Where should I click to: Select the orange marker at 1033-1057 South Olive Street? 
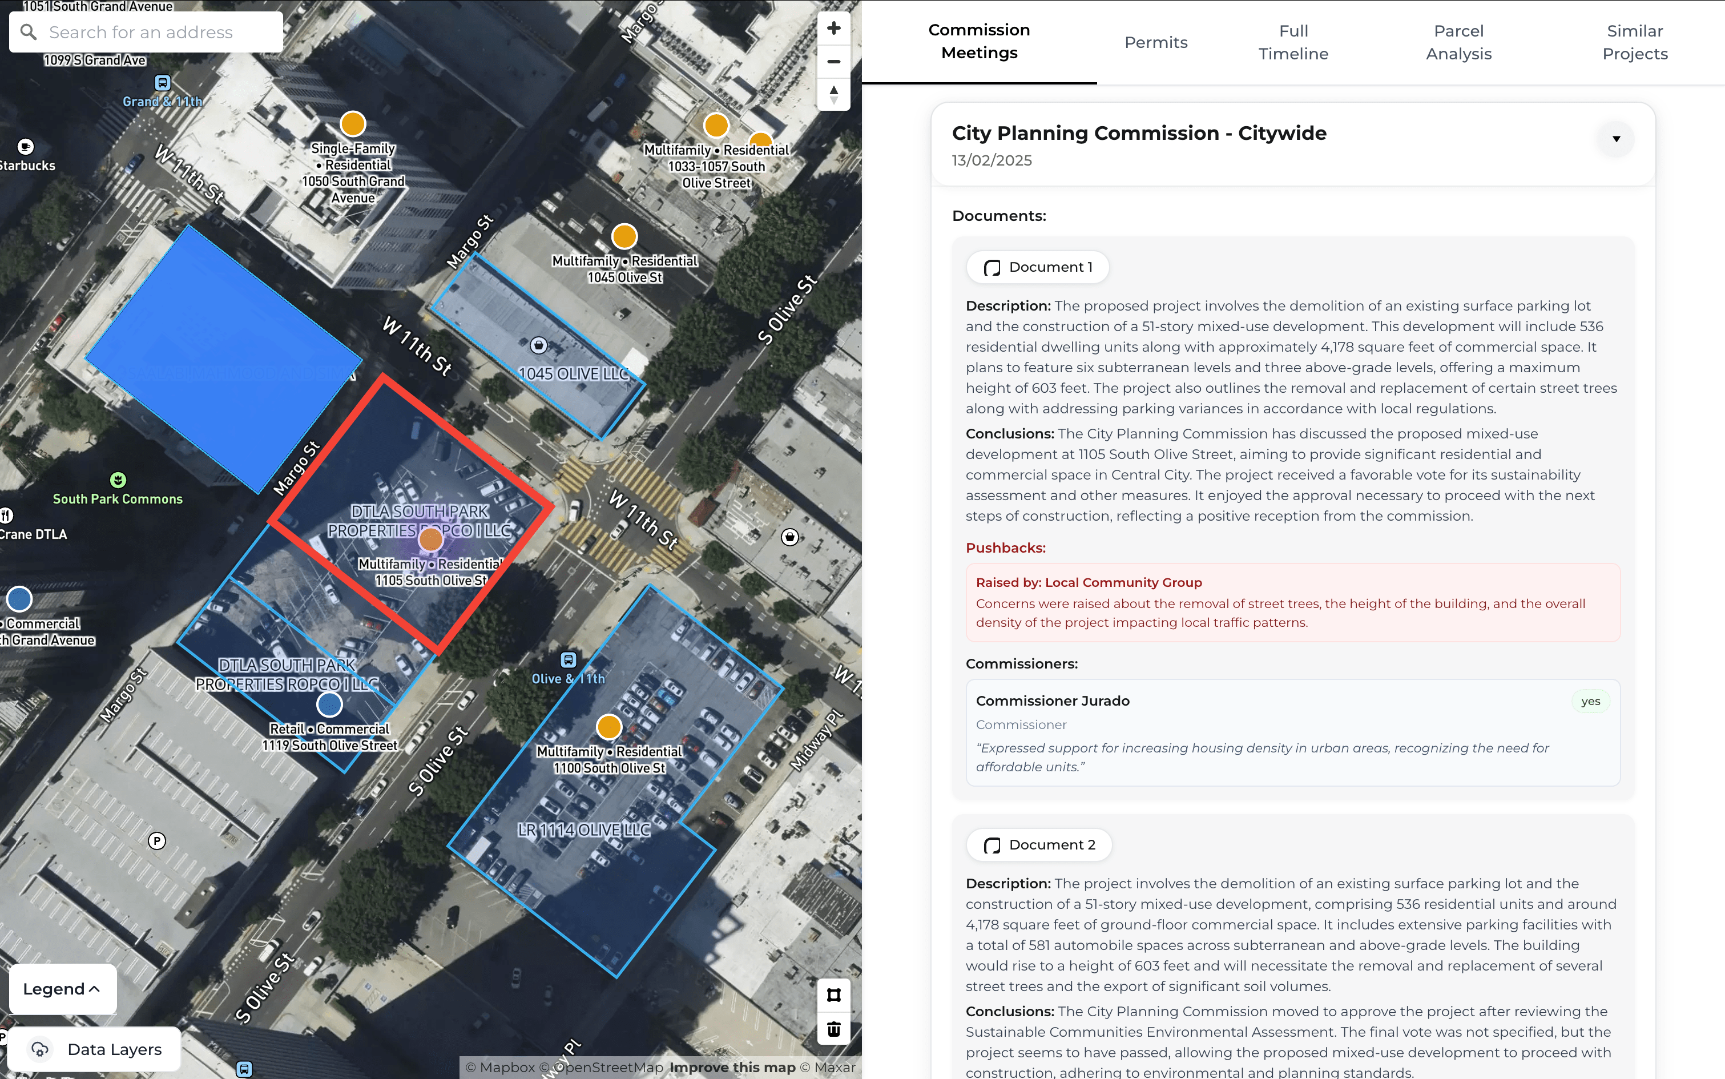pos(716,126)
